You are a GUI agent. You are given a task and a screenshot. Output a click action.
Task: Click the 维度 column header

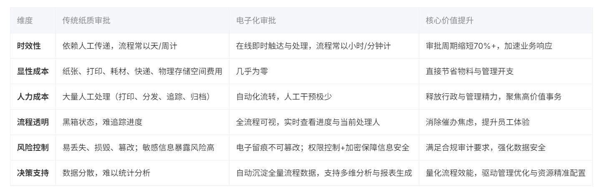point(25,20)
